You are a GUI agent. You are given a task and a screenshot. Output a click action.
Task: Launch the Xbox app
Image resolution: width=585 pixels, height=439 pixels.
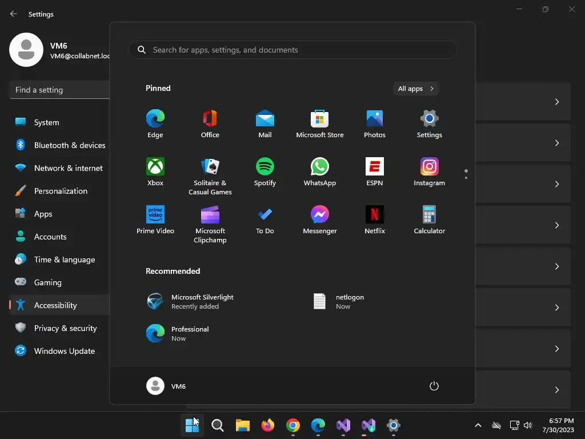[x=155, y=171]
